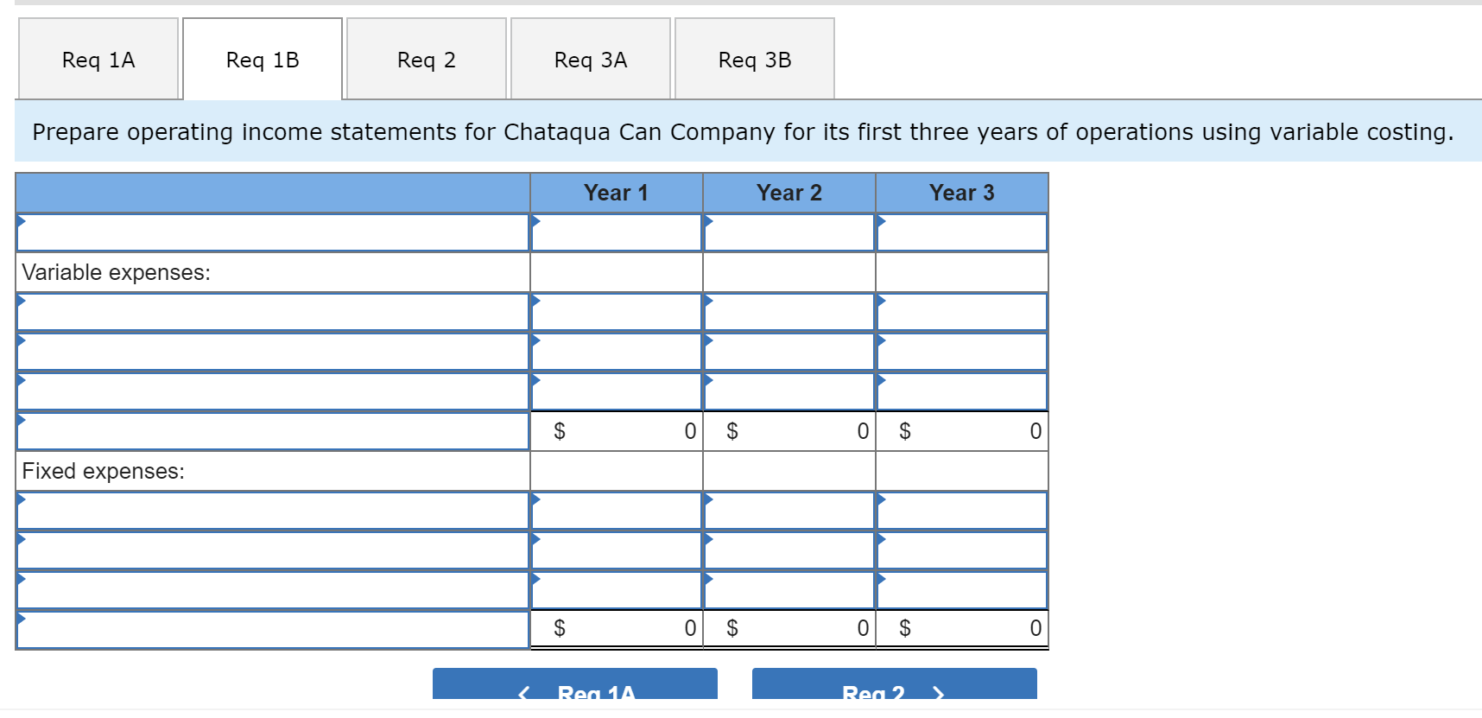Select the Req 1B tab

tap(262, 58)
